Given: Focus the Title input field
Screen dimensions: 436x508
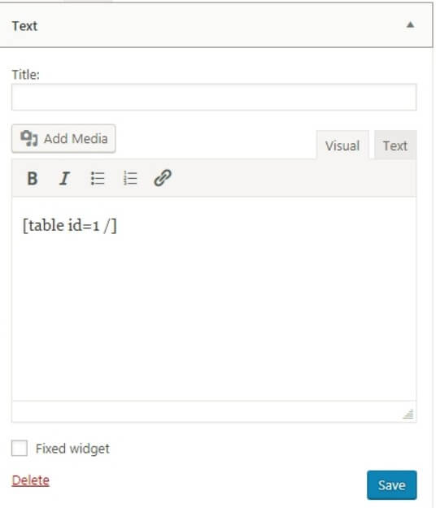Looking at the screenshot, I should pyautogui.click(x=214, y=98).
